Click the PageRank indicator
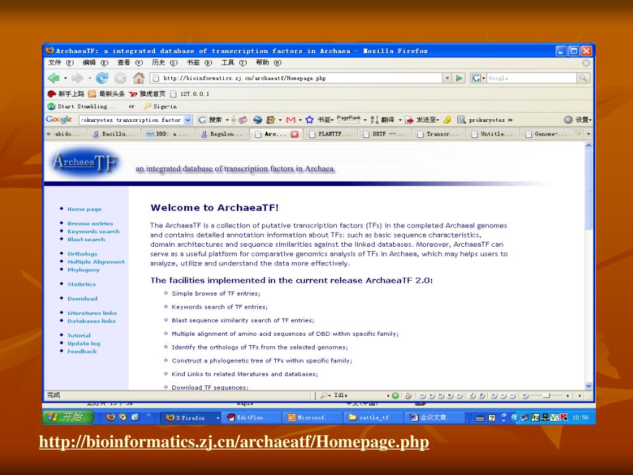This screenshot has width=633, height=475. [x=349, y=119]
